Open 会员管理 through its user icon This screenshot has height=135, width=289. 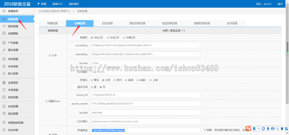[x=4, y=59]
